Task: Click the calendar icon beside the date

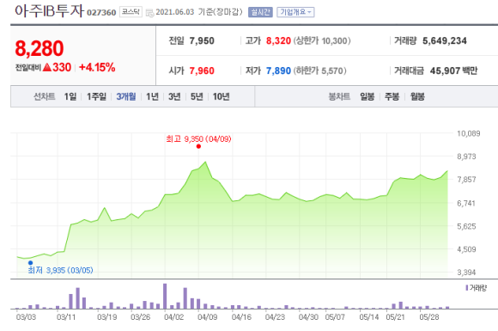Action: click(x=149, y=13)
